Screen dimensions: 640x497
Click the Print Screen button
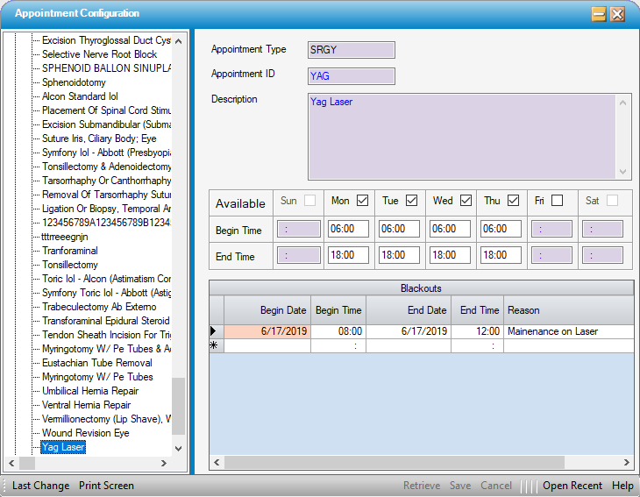coord(106,486)
